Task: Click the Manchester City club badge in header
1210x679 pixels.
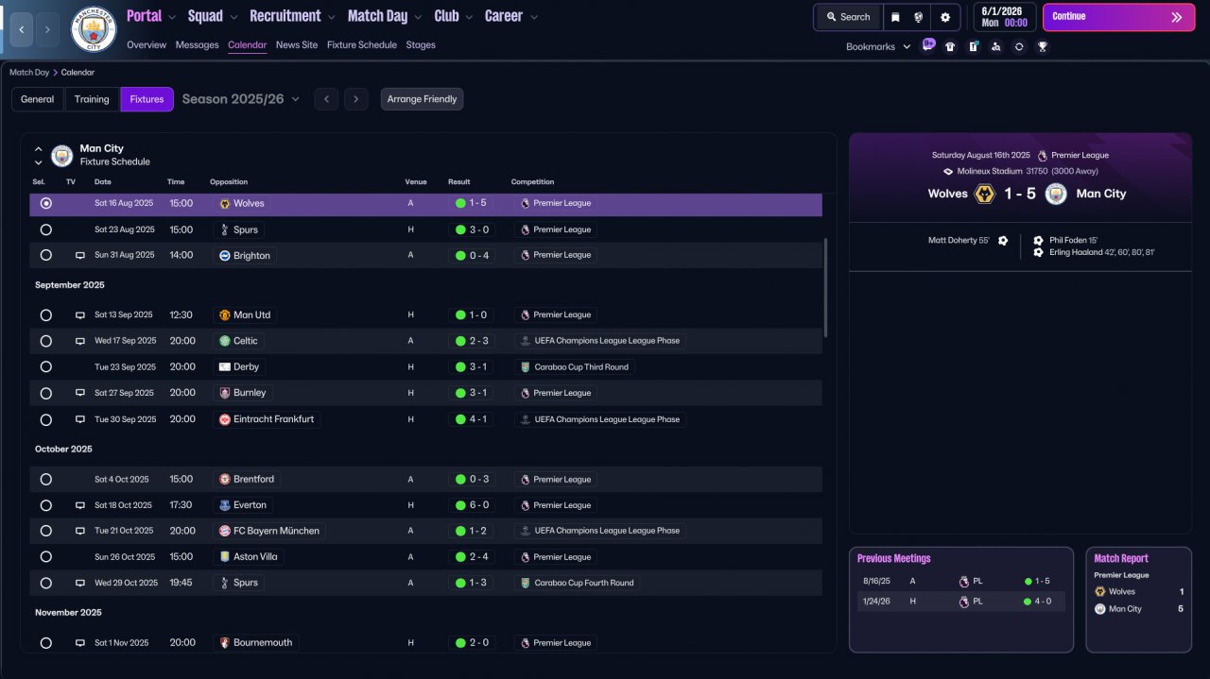Action: click(94, 29)
